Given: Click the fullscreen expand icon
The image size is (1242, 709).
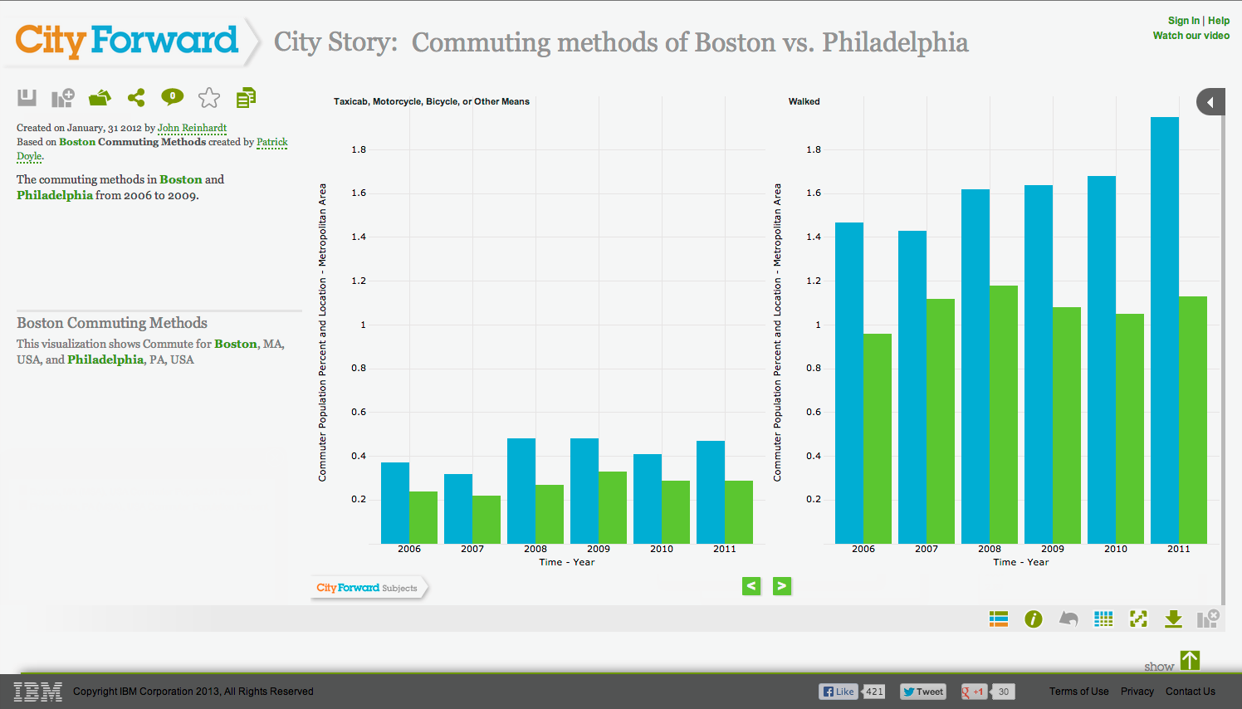Looking at the screenshot, I should click(x=1138, y=619).
